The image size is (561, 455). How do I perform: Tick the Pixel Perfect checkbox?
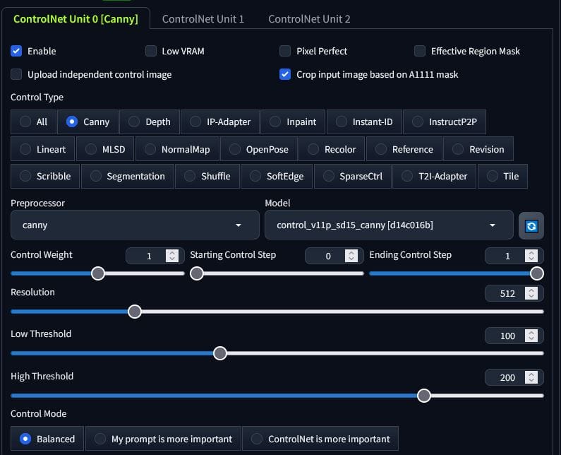(x=285, y=51)
